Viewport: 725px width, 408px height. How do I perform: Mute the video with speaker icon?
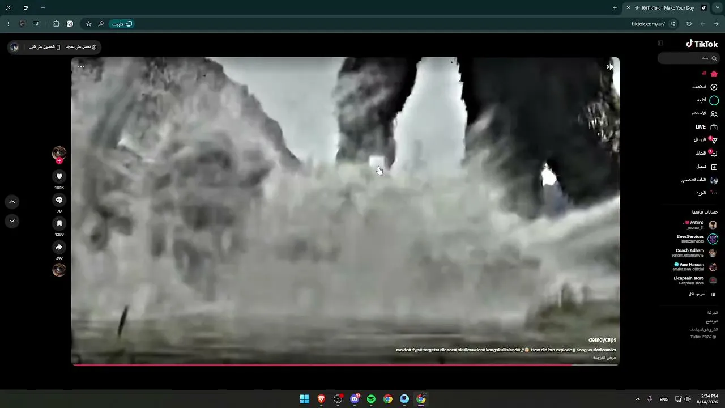tap(609, 67)
